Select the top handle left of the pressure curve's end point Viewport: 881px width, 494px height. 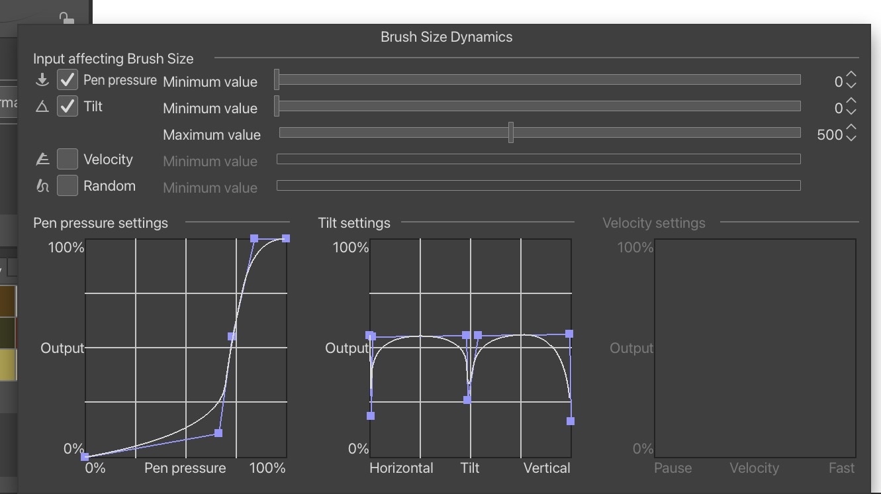pyautogui.click(x=254, y=238)
